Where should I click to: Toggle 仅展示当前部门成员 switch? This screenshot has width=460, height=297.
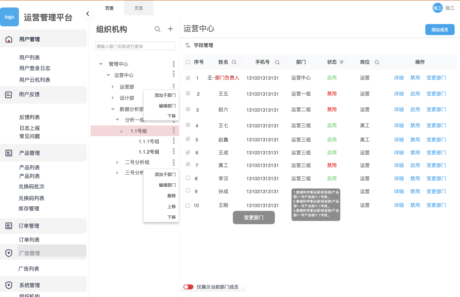189,287
